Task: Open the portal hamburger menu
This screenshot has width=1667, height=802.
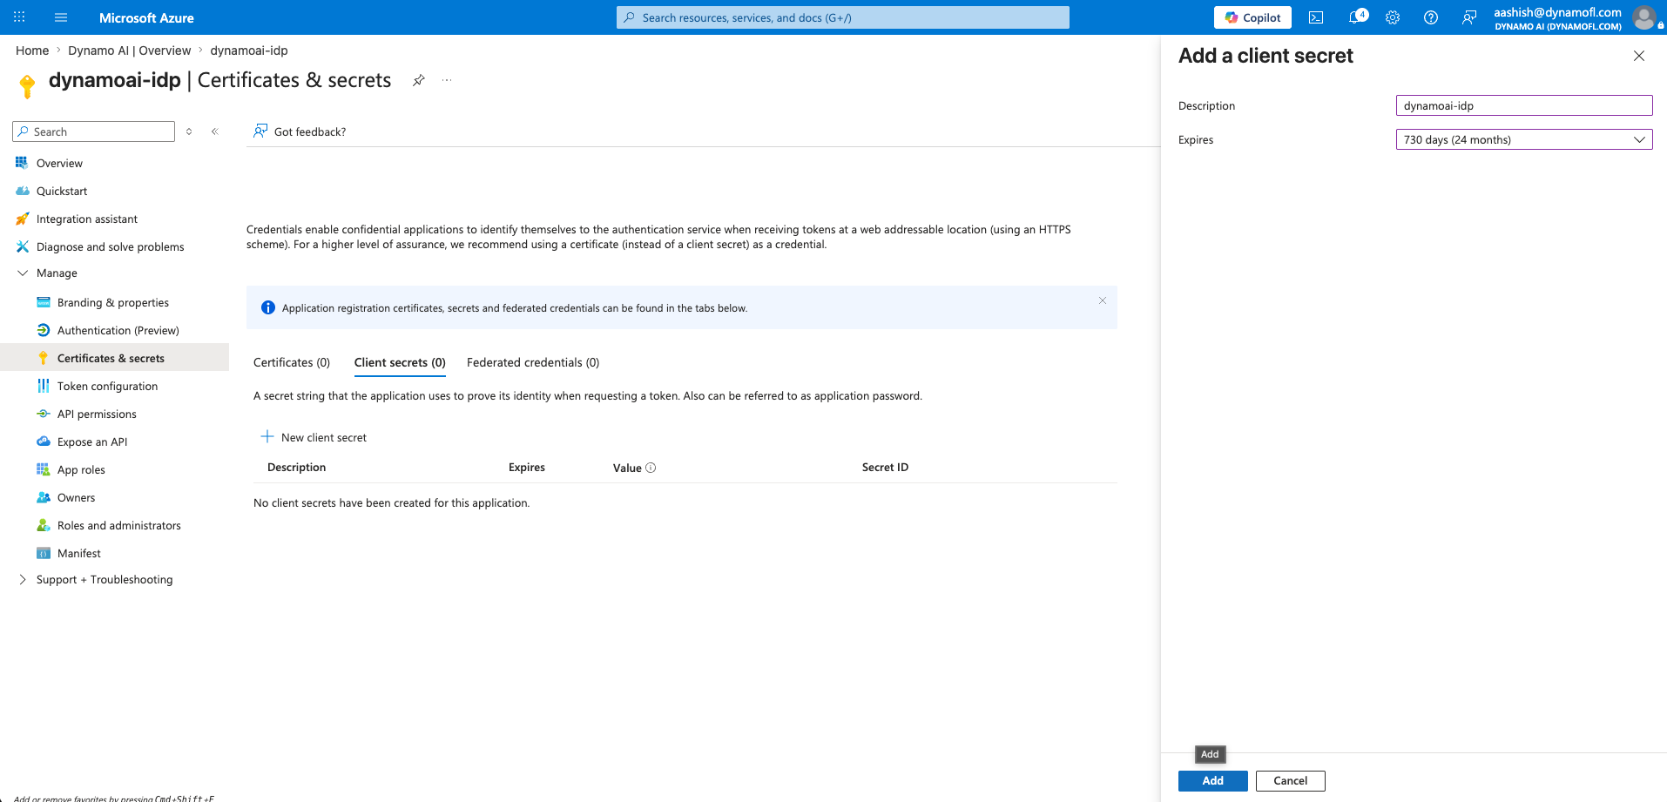Action: [61, 17]
